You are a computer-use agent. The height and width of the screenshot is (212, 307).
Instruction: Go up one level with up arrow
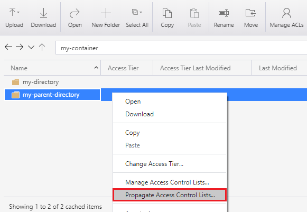pos(42,47)
